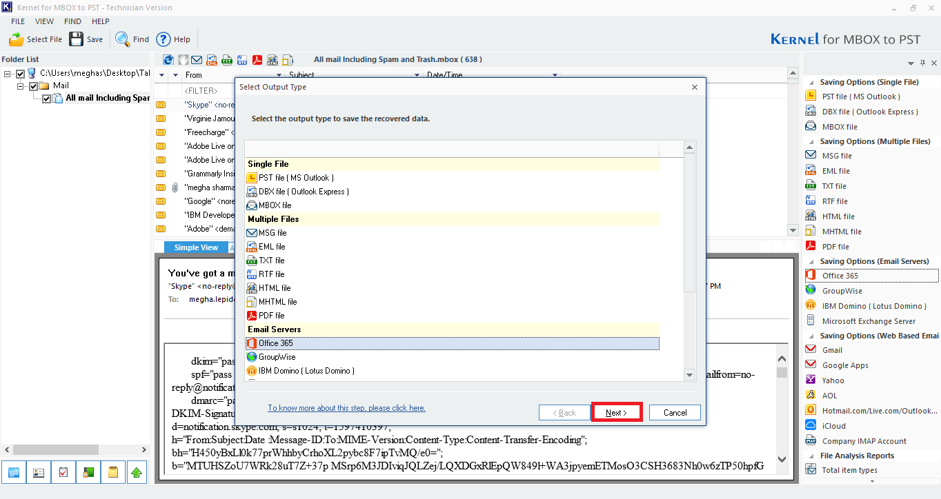Collapse the Mail folder tree node
This screenshot has width=941, height=499.
click(21, 86)
